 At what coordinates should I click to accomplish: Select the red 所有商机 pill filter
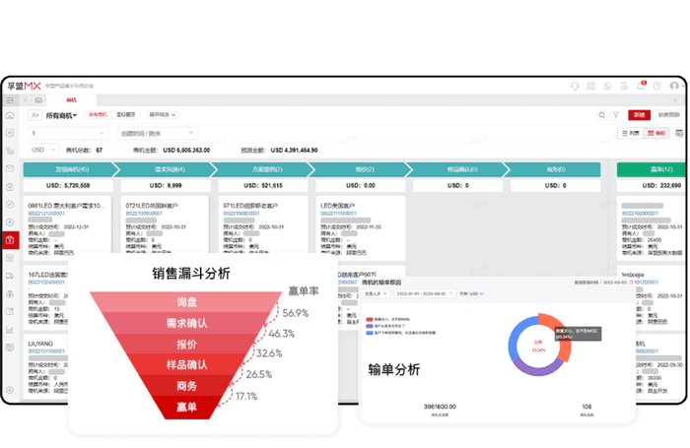click(x=98, y=115)
